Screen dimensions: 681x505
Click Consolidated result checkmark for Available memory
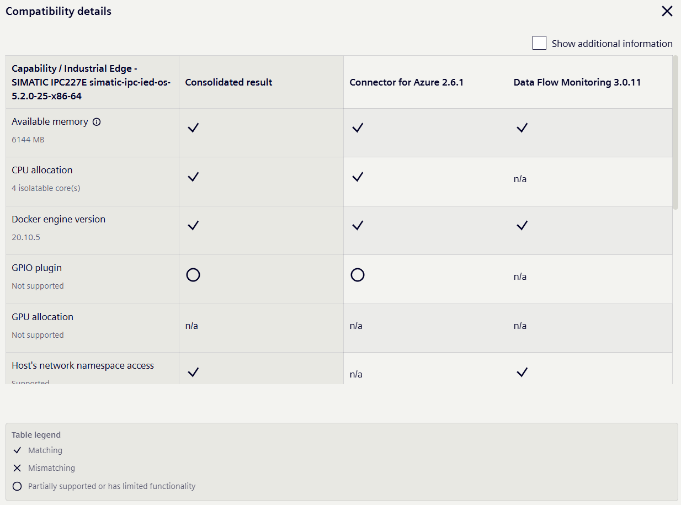point(193,127)
